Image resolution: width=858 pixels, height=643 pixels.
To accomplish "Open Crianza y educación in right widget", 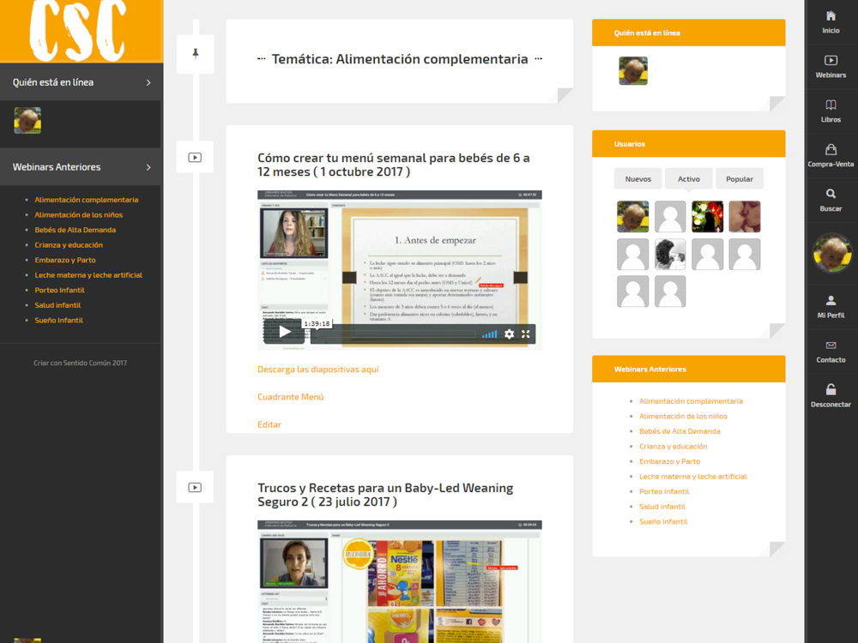I will coord(673,446).
